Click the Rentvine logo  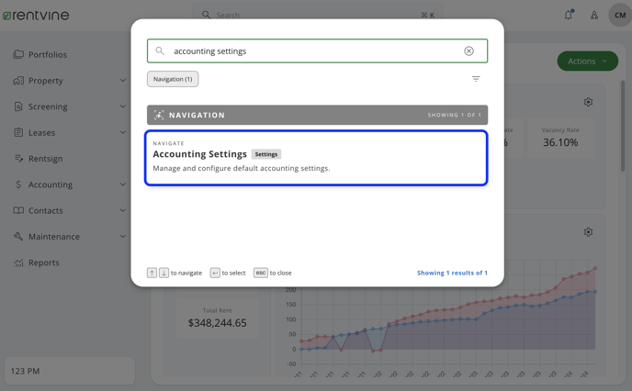pyautogui.click(x=35, y=16)
